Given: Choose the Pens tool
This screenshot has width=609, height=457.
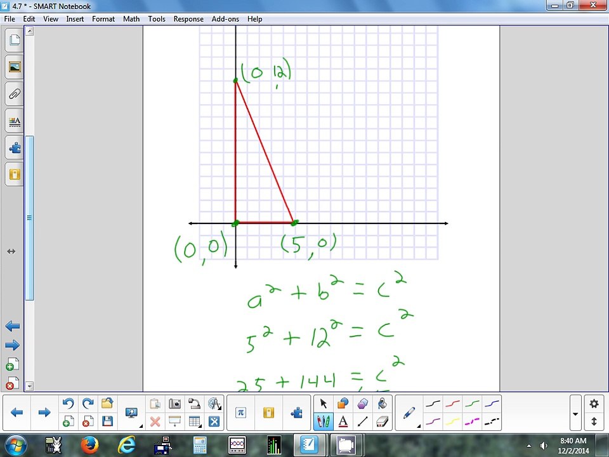Looking at the screenshot, I should click(x=323, y=421).
